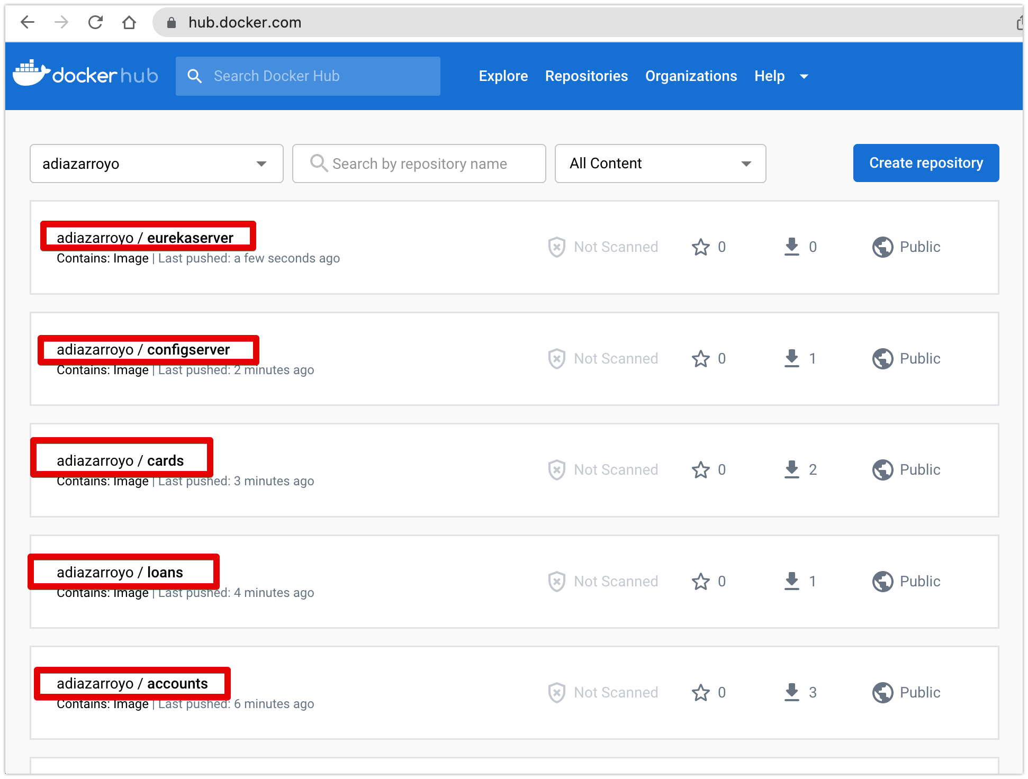Reload the page with the refresh icon
The width and height of the screenshot is (1028, 779).
click(x=95, y=22)
